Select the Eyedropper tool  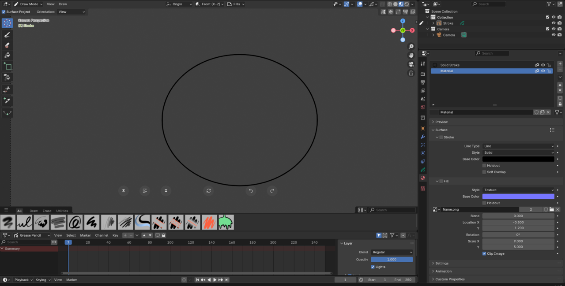pos(7,100)
